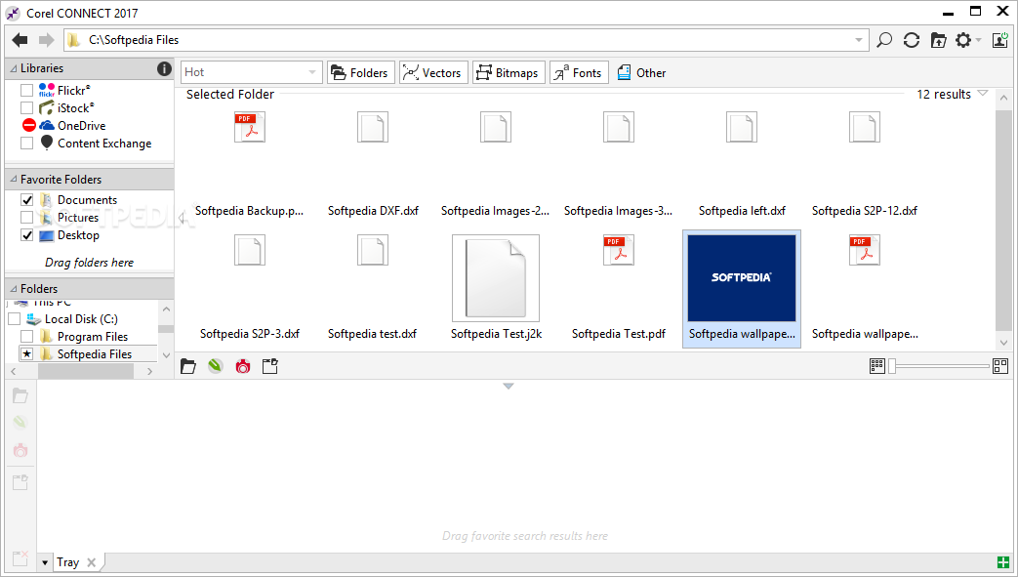Image resolution: width=1018 pixels, height=577 pixels.
Task: Select the Softpedia Files folder
Action: [x=94, y=353]
